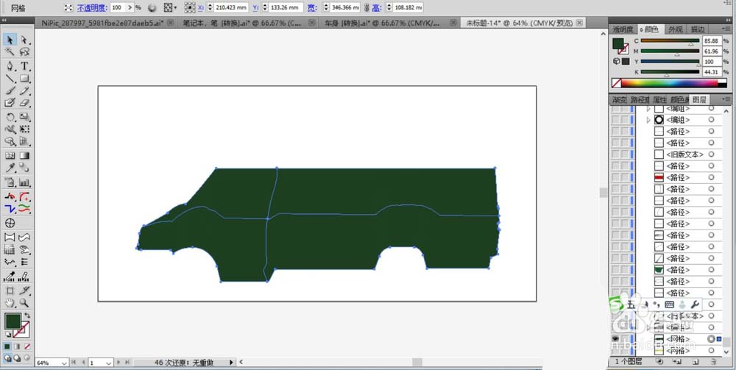Image resolution: width=736 pixels, height=370 pixels.
Task: Click the Delete Selection trash icon in Layers
Action: pyautogui.click(x=713, y=362)
